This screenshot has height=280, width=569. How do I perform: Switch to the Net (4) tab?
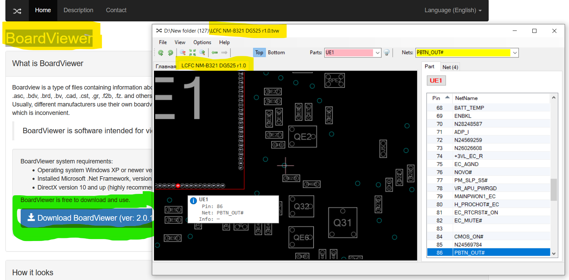click(450, 67)
